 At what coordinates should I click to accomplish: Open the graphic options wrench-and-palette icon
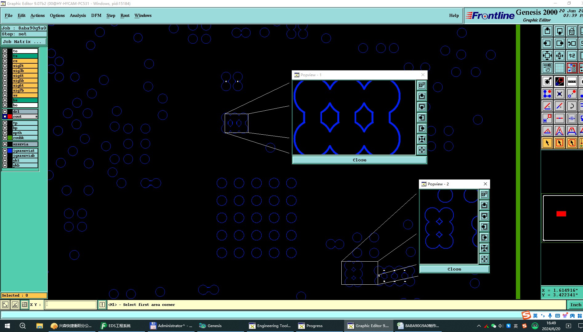pyautogui.click(x=547, y=68)
